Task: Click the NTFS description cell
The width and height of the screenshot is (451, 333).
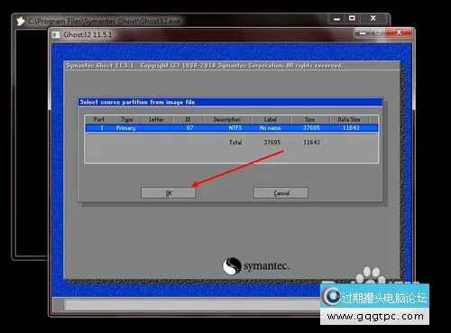Action: coord(235,128)
